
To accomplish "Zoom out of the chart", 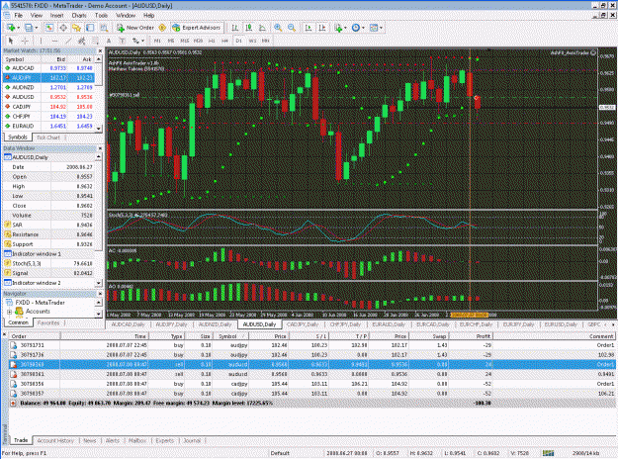I will (292, 28).
